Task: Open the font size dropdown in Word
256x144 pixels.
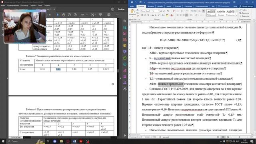Action: tap(158, 11)
